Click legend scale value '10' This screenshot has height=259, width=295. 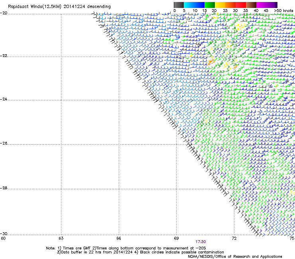point(195,11)
